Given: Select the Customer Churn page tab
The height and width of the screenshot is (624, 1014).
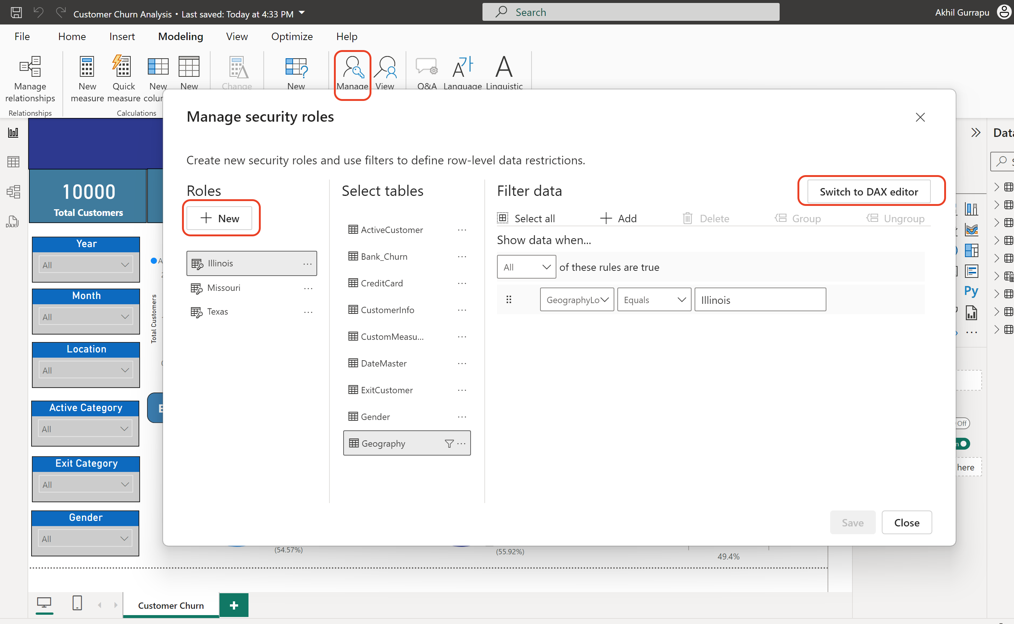Looking at the screenshot, I should (x=170, y=605).
